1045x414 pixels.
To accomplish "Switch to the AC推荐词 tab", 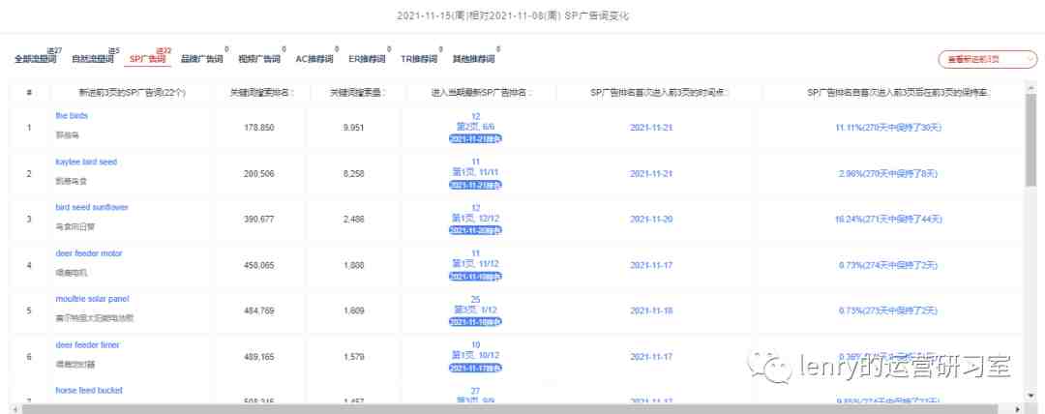I will pos(313,59).
